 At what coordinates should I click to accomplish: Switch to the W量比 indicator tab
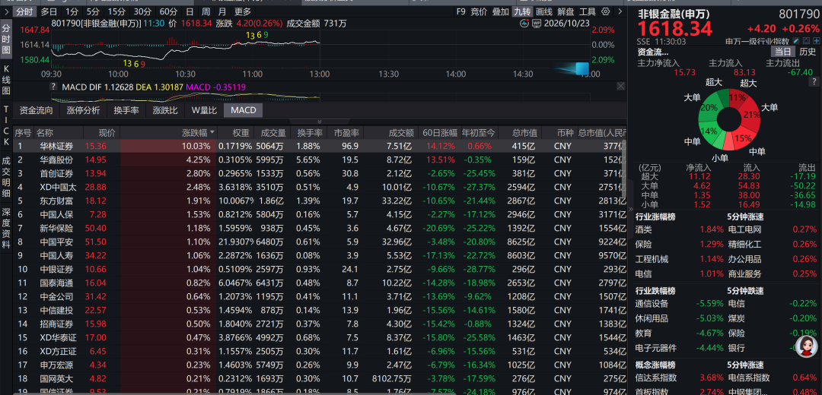point(204,110)
